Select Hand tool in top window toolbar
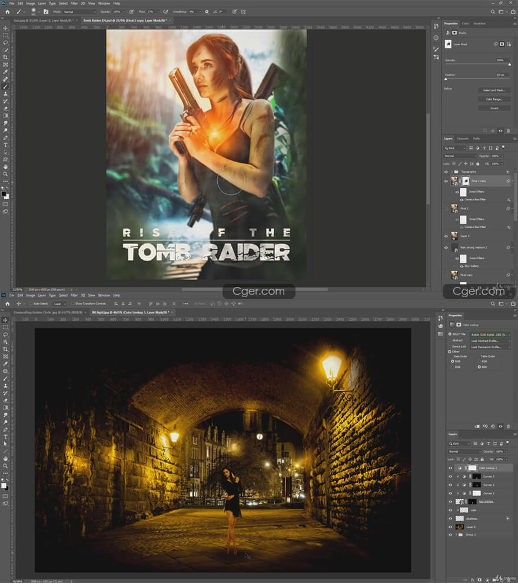 click(x=5, y=167)
